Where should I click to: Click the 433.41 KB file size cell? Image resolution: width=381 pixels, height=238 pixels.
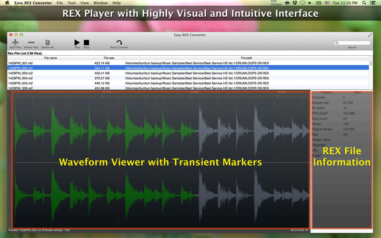click(x=102, y=73)
